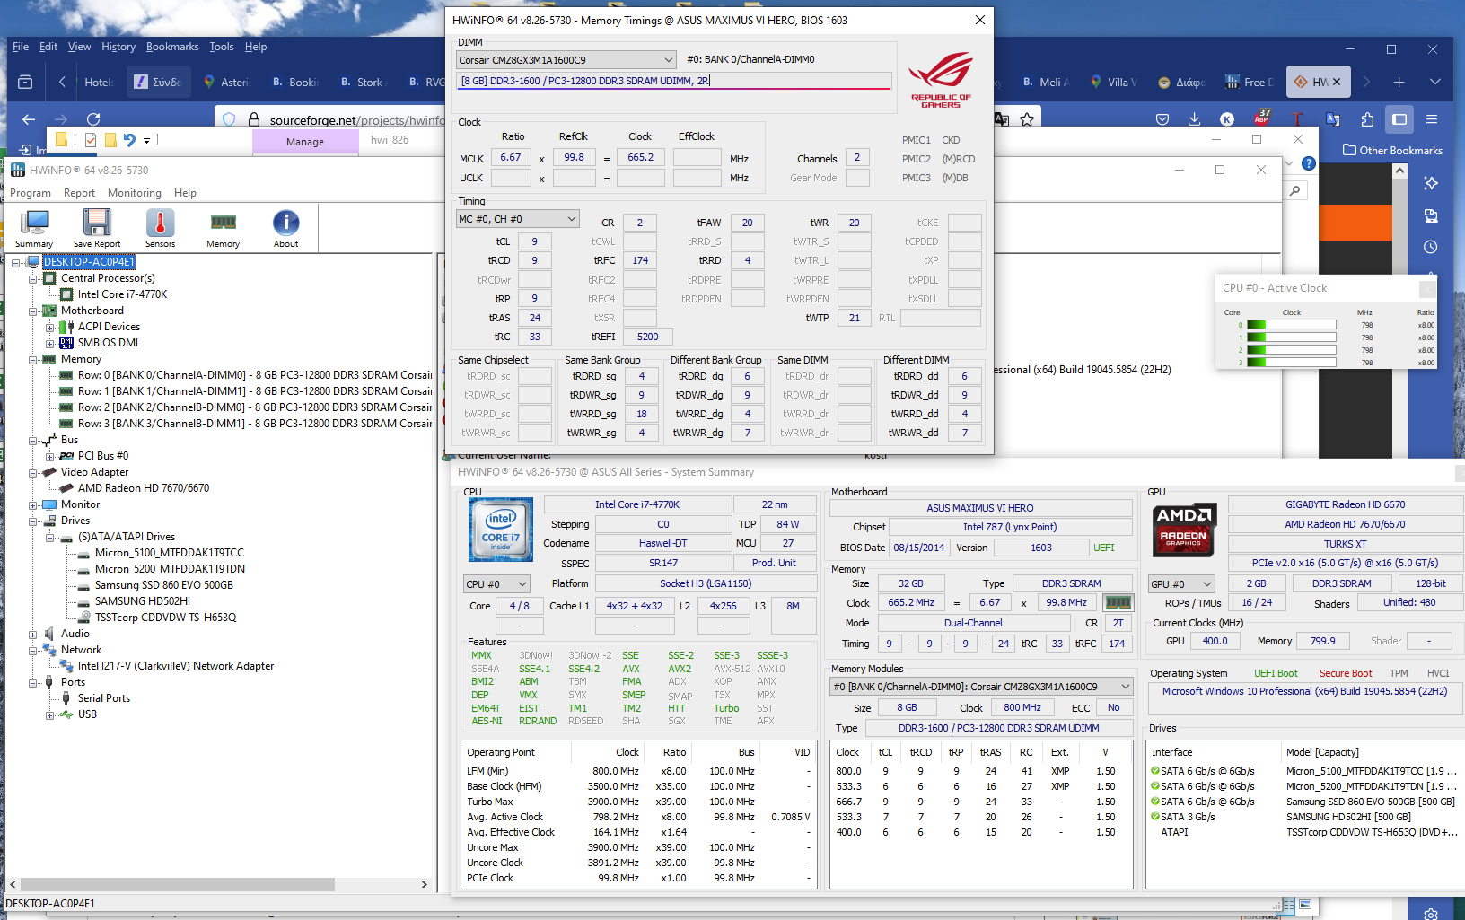Open a new Firefox tab with plus

click(x=1399, y=82)
